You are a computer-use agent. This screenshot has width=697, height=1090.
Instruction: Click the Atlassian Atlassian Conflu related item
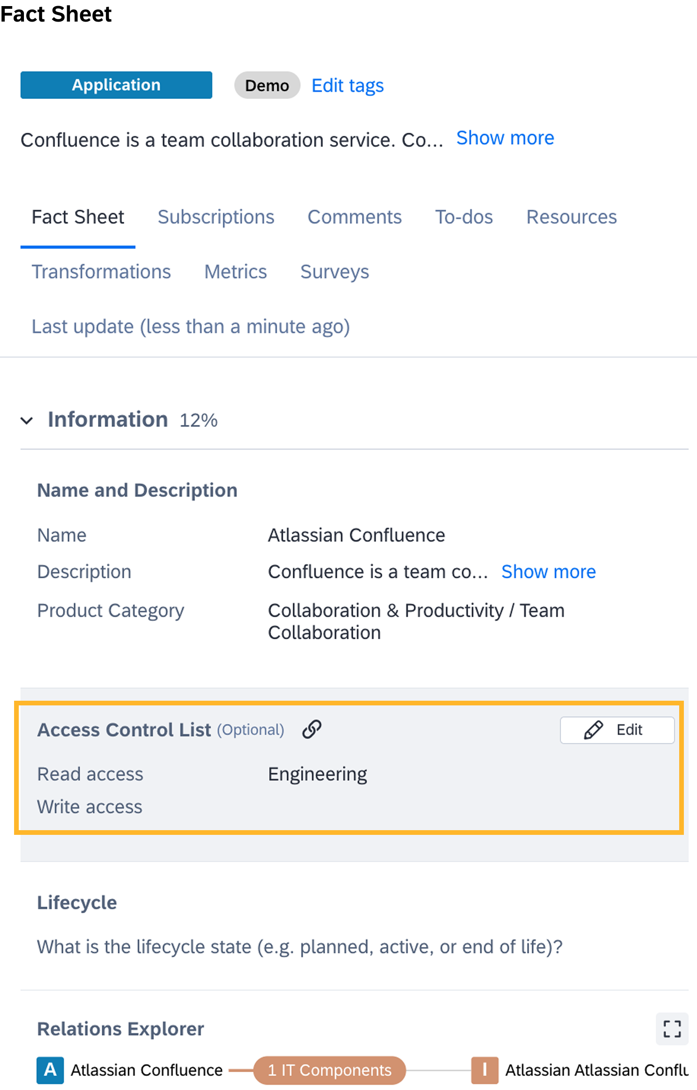click(x=596, y=1070)
